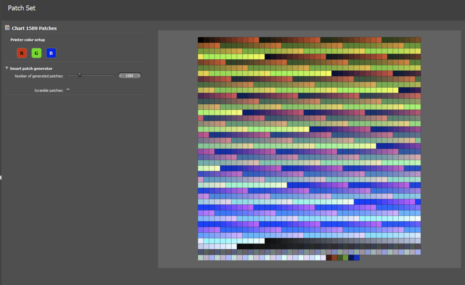Click the Chart 1589 Patches heading
Viewport: 465px width, 285px height.
coord(34,28)
